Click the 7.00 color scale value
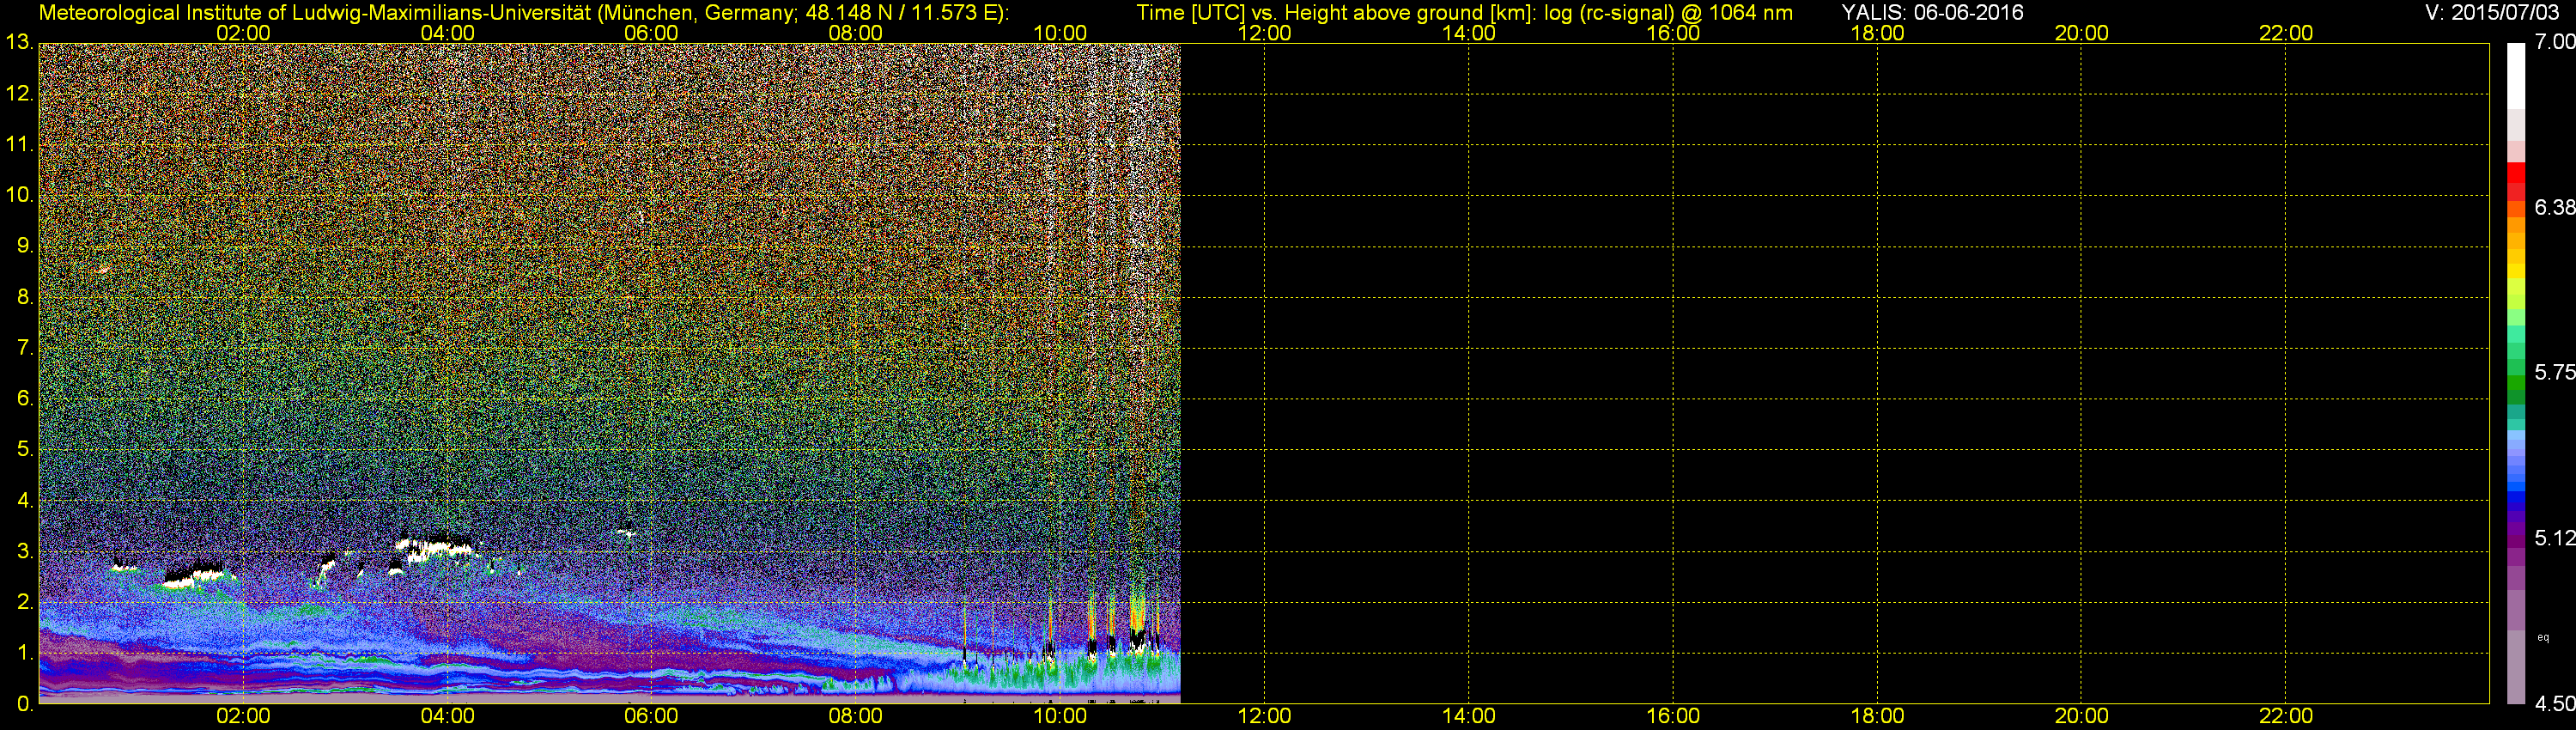This screenshot has width=2576, height=730. click(x=2554, y=42)
